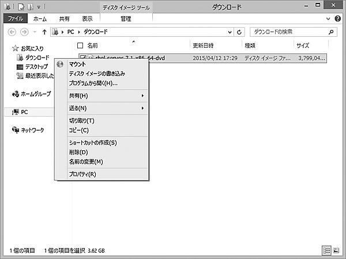Viewport: 346px width, 259px height.
Task: Select ネットワーク in navigation pane
Action: coord(32,130)
